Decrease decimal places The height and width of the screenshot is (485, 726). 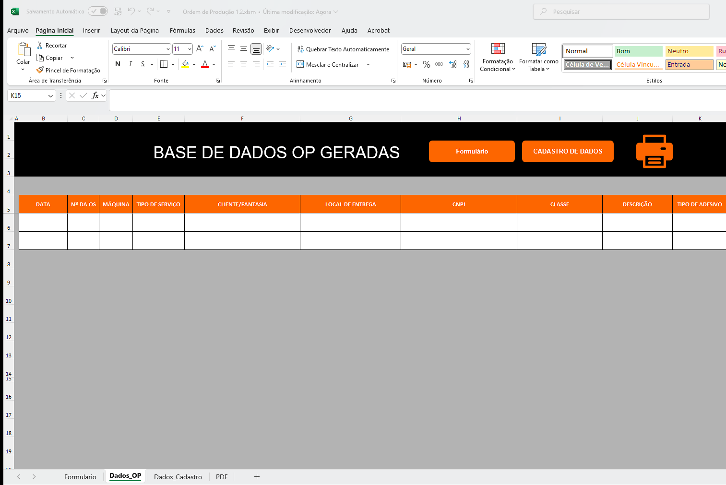pyautogui.click(x=465, y=64)
